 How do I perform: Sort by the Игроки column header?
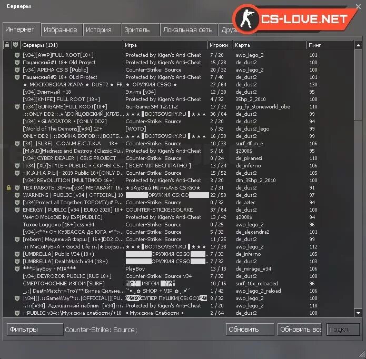(x=220, y=45)
